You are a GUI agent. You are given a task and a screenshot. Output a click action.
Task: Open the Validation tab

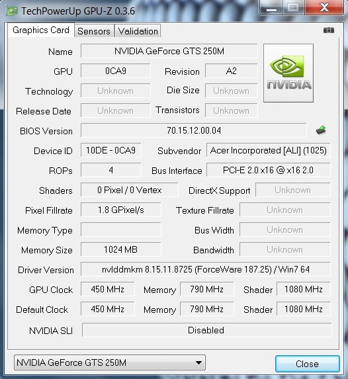pyautogui.click(x=138, y=31)
